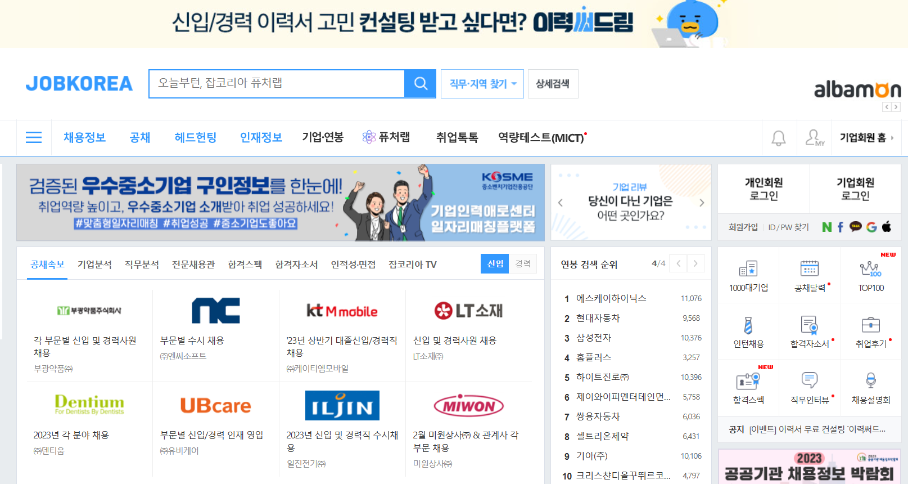Open the top 이력서 컨설팅 banner ad

tap(454, 24)
